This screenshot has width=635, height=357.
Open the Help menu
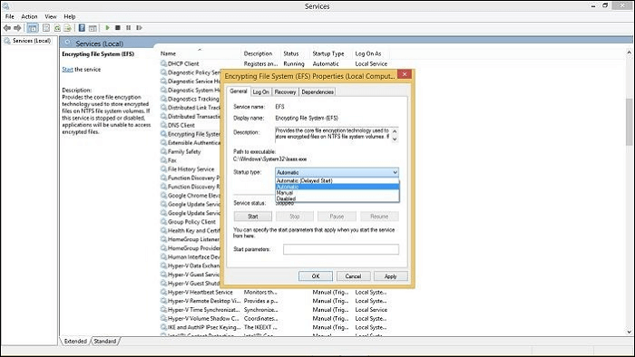[70, 16]
